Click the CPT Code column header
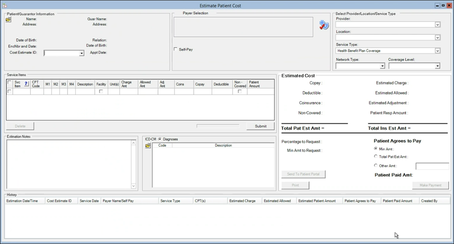 click(37, 84)
